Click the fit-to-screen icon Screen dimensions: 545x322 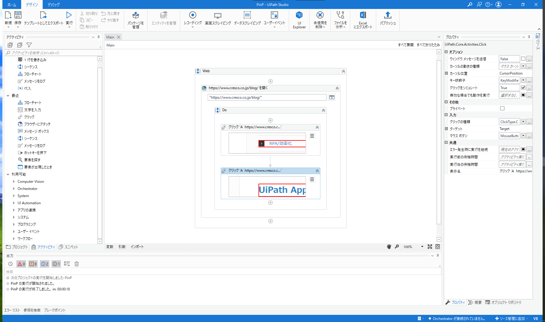[430, 247]
